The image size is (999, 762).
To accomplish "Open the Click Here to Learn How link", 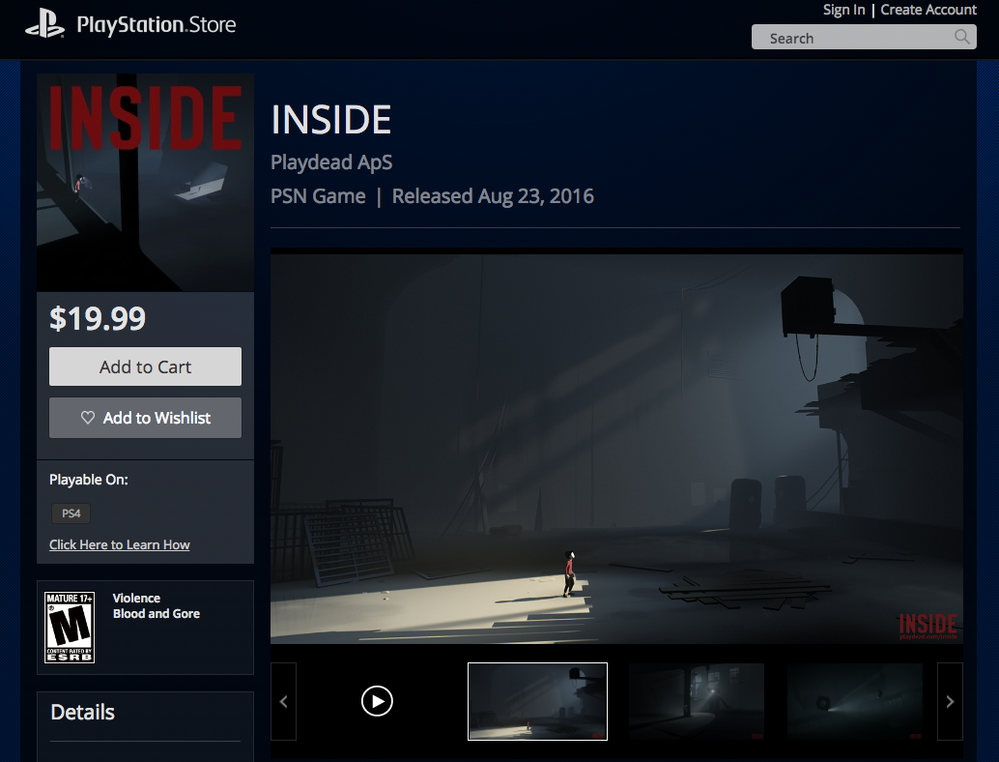I will 120,544.
